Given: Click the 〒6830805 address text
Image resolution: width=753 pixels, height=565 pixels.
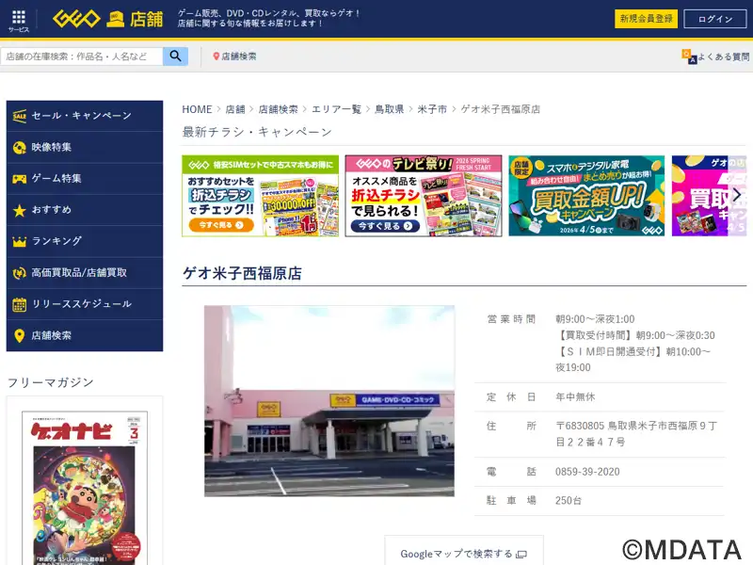Looking at the screenshot, I should click(x=636, y=434).
